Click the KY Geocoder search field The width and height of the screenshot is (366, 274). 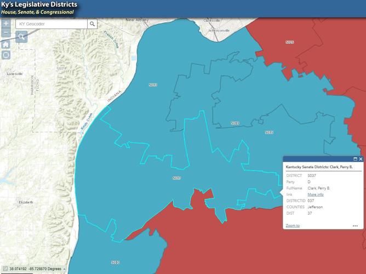point(51,24)
